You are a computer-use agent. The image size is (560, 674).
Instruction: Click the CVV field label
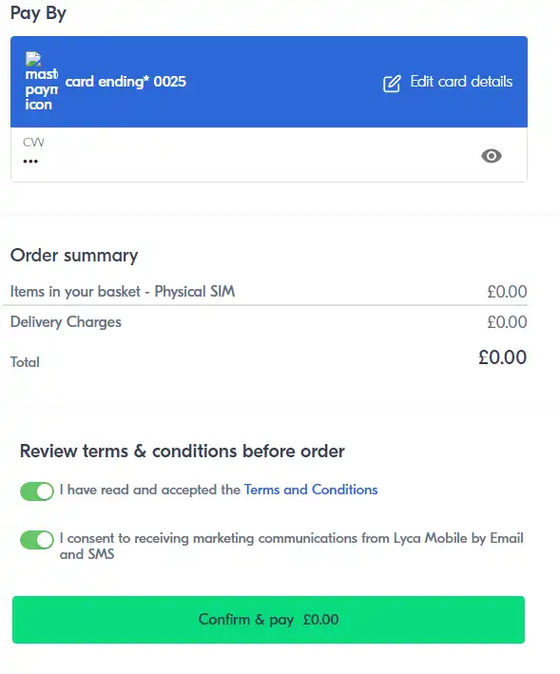(x=33, y=142)
